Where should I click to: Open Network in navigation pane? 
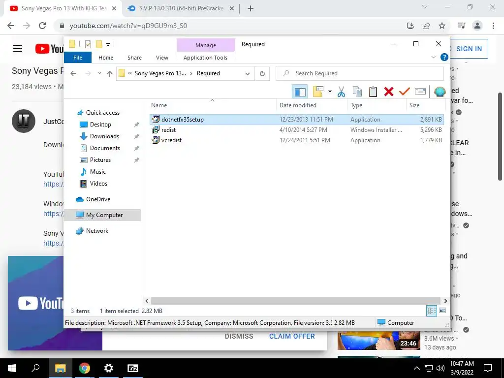coord(97,231)
